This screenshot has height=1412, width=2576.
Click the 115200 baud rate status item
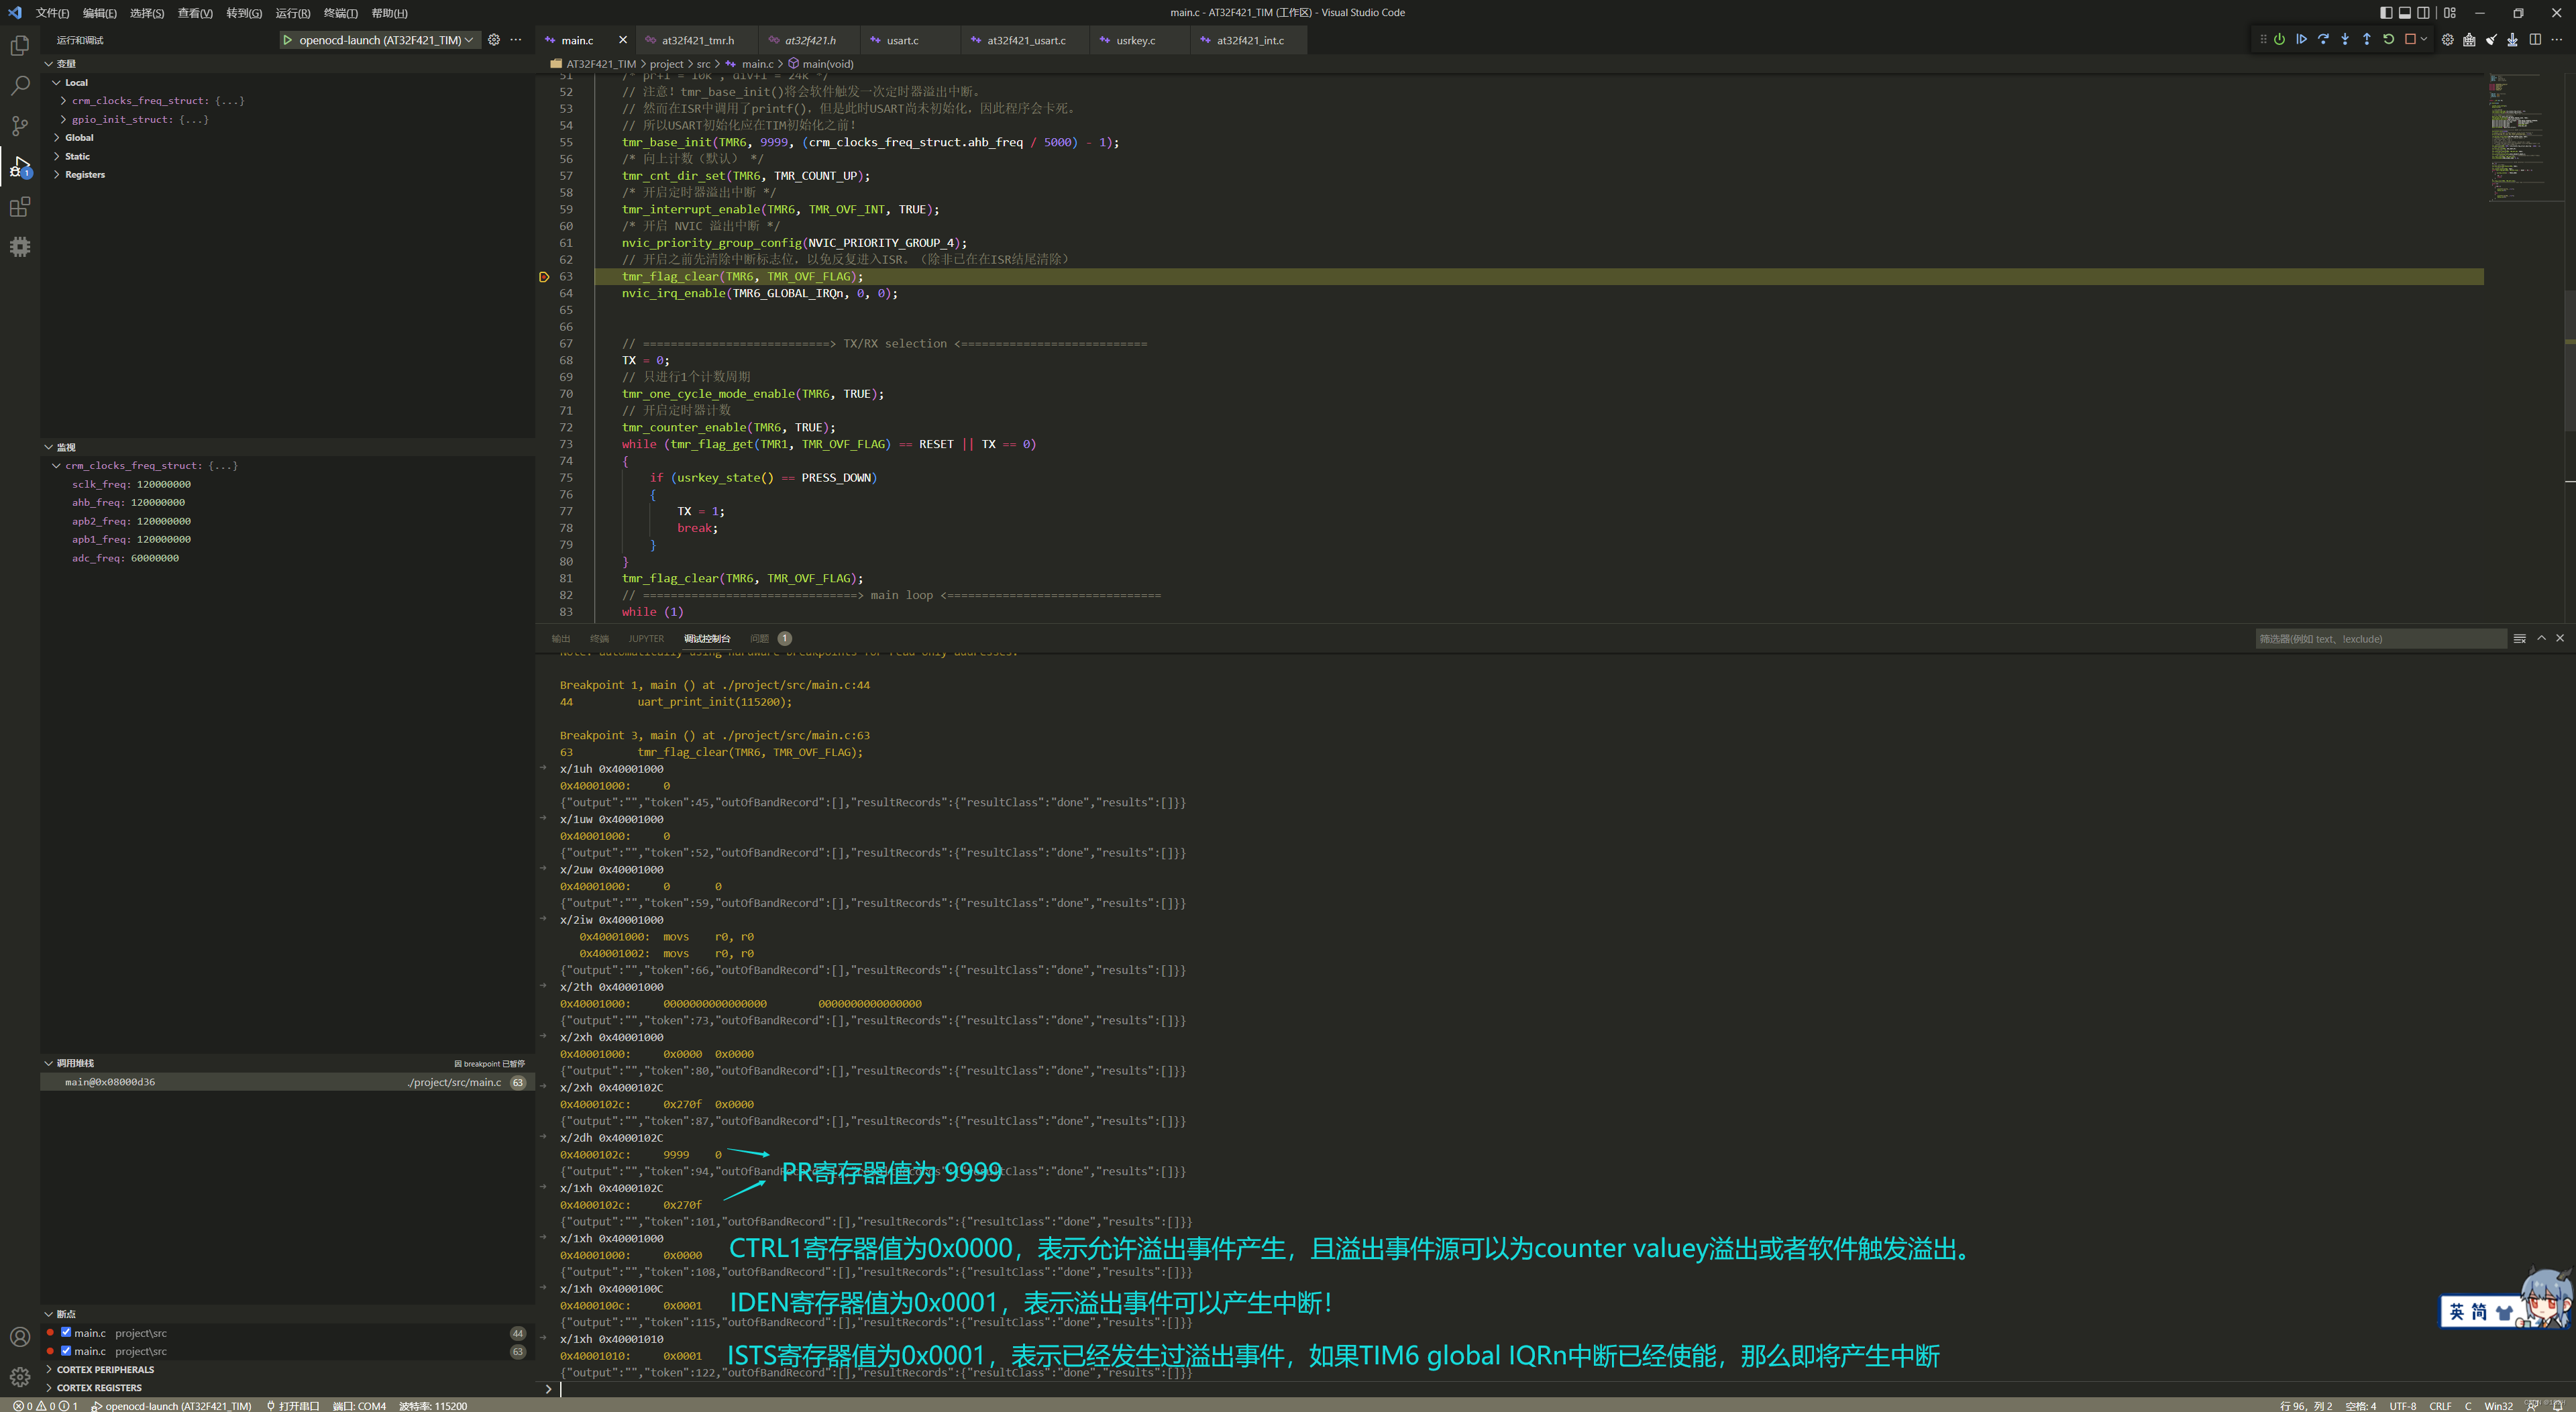(x=433, y=1405)
